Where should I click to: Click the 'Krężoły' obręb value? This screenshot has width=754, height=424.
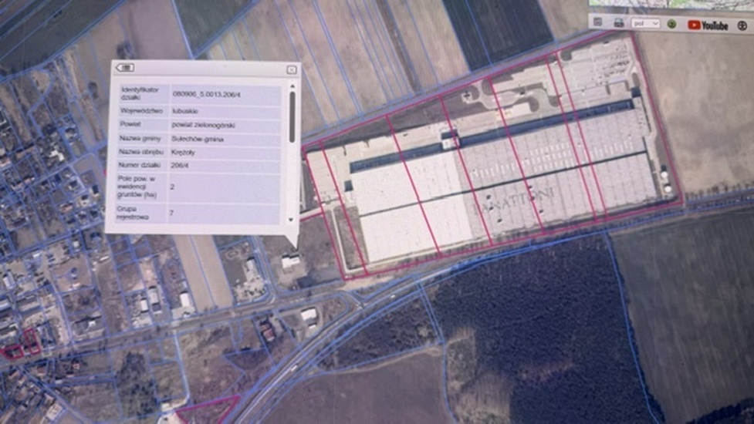[x=183, y=152]
